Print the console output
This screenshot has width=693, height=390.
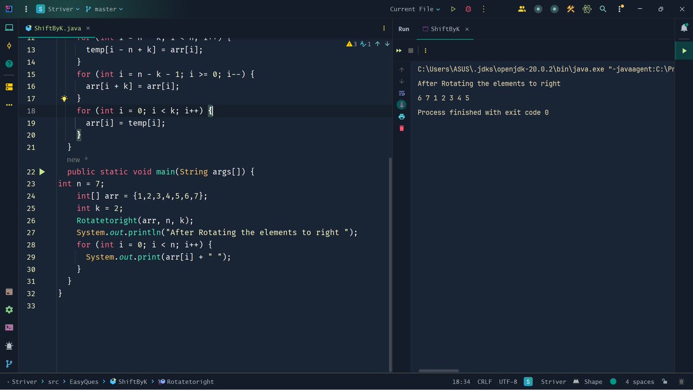(402, 116)
